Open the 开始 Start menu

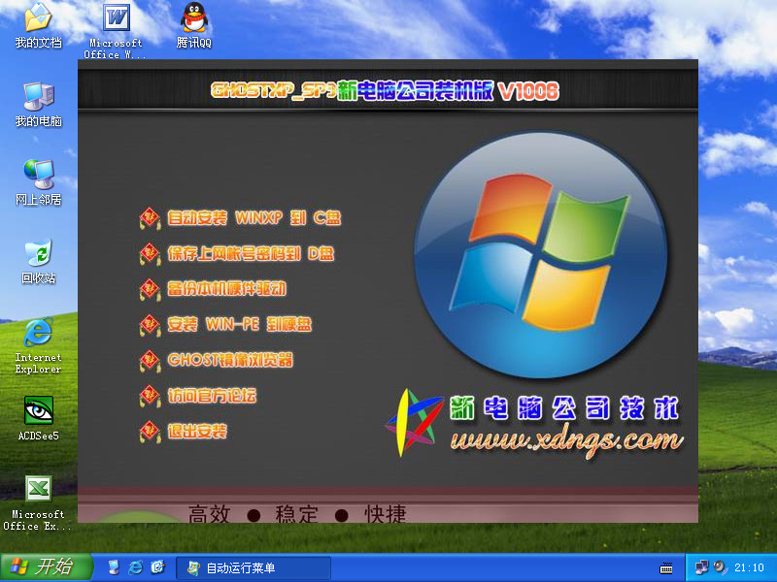point(47,567)
